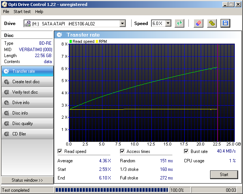Click the 6.0X speed value field

click(158, 24)
